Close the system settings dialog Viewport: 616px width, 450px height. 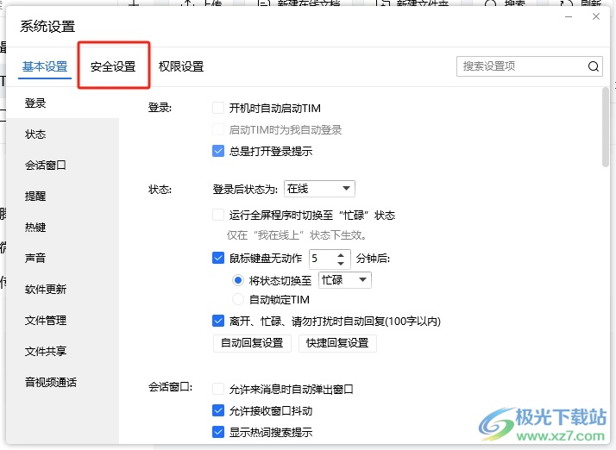point(595,16)
